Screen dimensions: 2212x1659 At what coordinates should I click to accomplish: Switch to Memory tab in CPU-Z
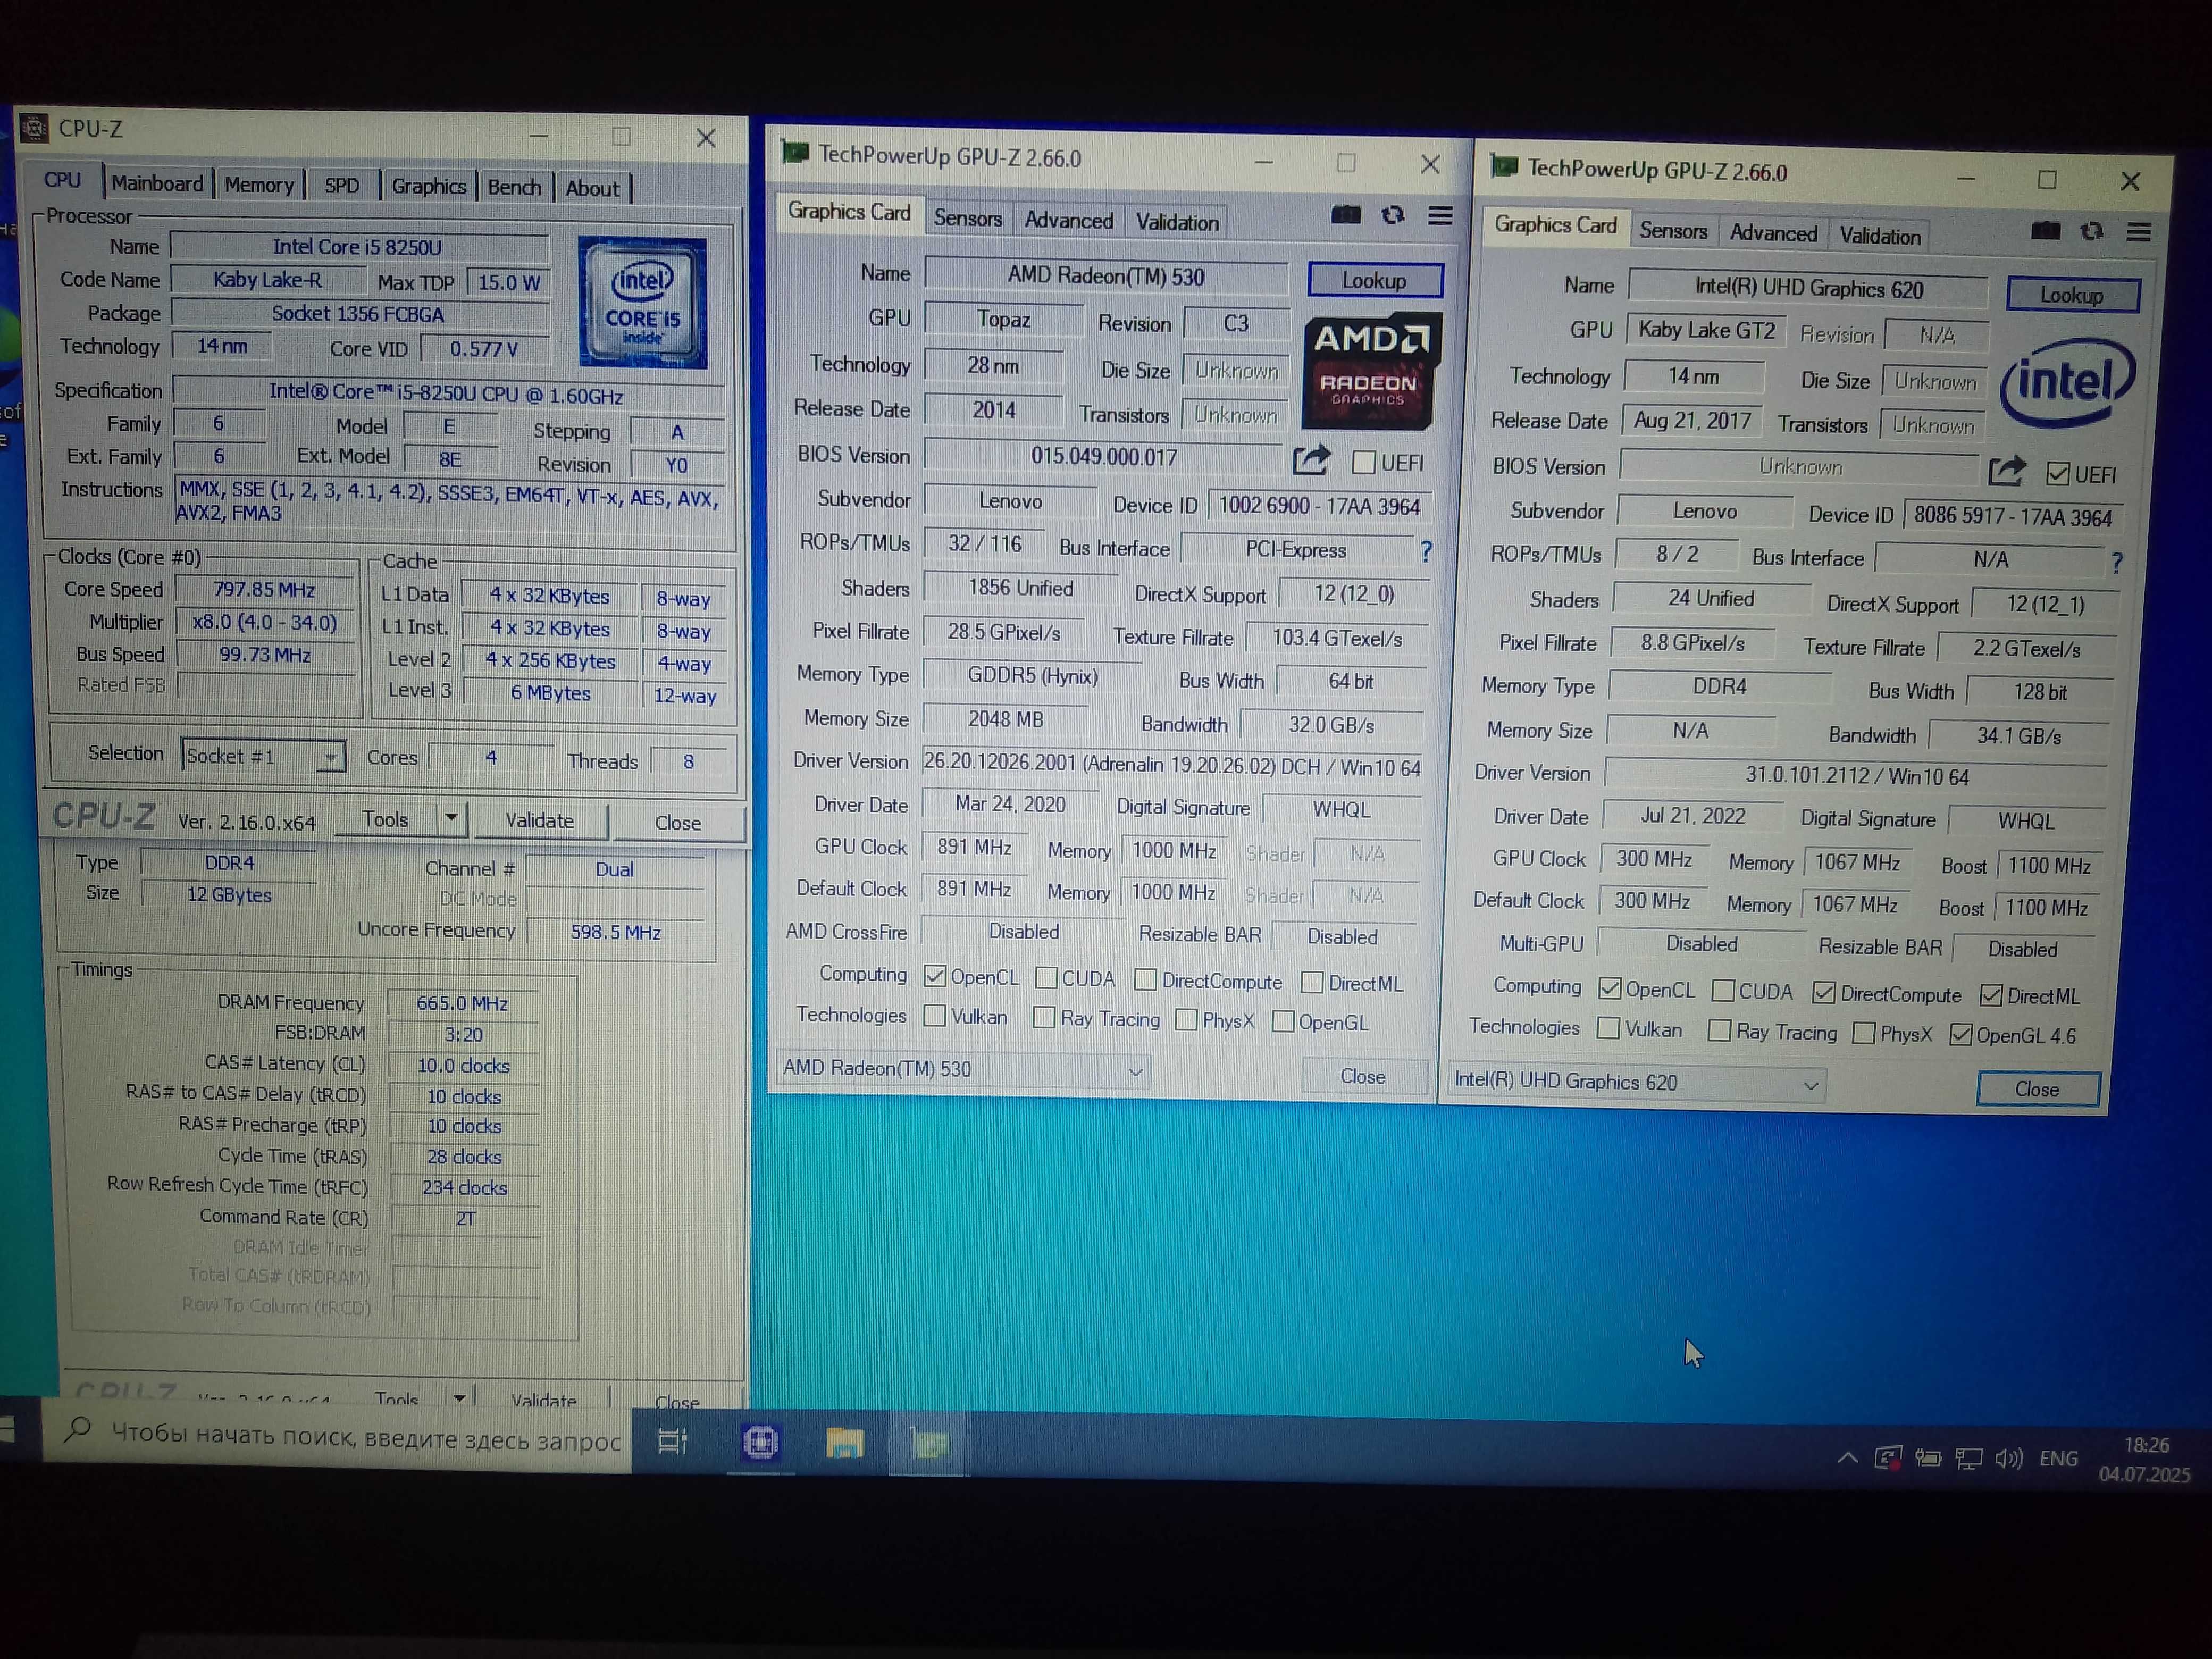(x=258, y=185)
